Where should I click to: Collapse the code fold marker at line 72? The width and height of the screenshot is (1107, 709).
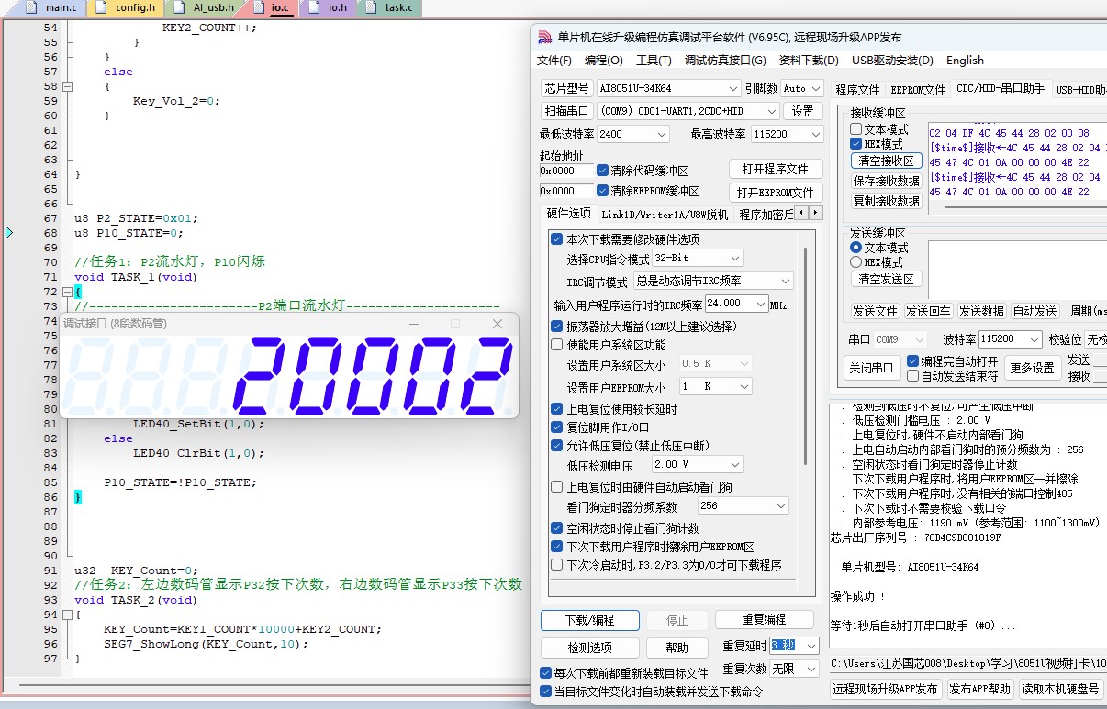(x=67, y=292)
